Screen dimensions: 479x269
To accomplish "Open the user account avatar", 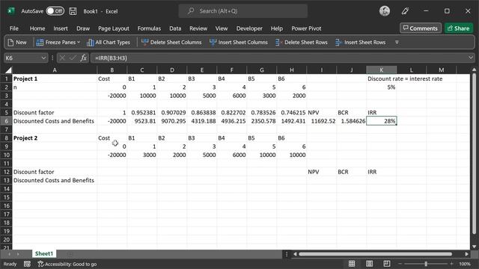I will [385, 11].
